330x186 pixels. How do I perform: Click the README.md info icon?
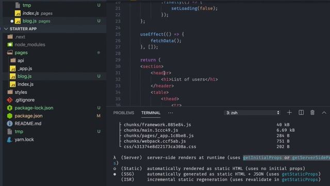pyautogui.click(x=10, y=123)
